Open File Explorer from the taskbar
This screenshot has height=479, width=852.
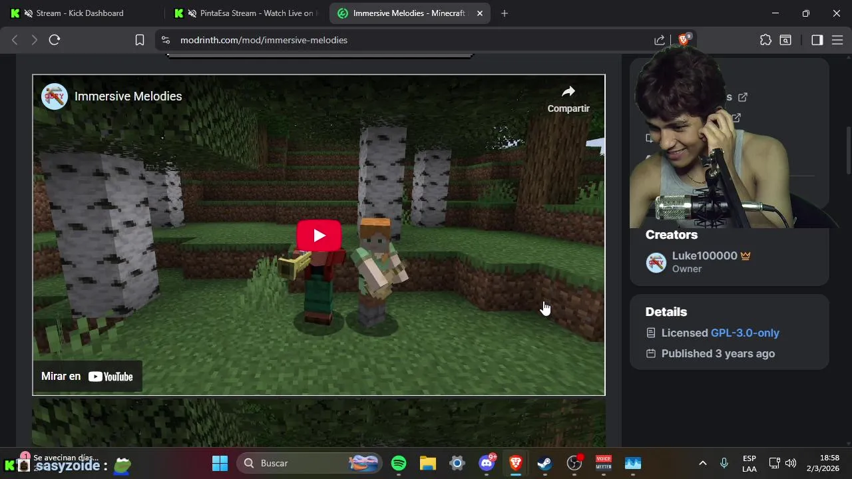tap(427, 463)
